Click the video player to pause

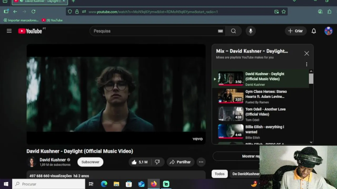coord(116,94)
